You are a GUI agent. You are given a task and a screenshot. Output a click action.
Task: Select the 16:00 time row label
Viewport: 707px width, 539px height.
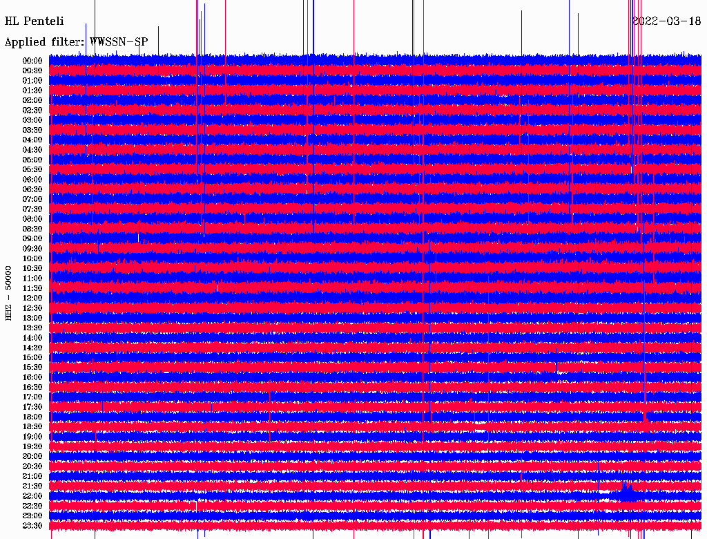coord(32,377)
